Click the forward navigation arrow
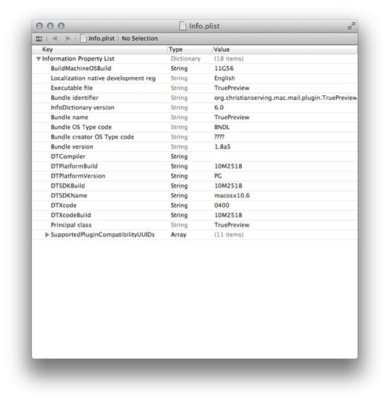 pyautogui.click(x=68, y=38)
